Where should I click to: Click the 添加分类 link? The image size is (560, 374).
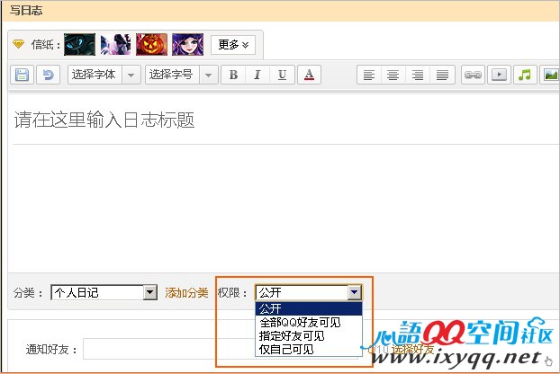[x=186, y=292]
